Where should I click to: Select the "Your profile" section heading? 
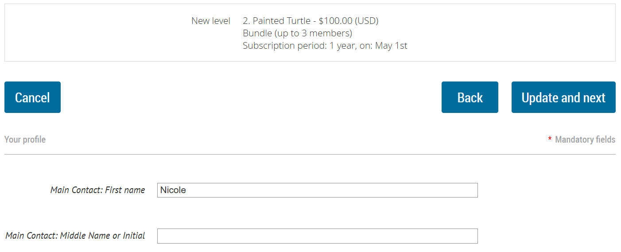(x=25, y=140)
